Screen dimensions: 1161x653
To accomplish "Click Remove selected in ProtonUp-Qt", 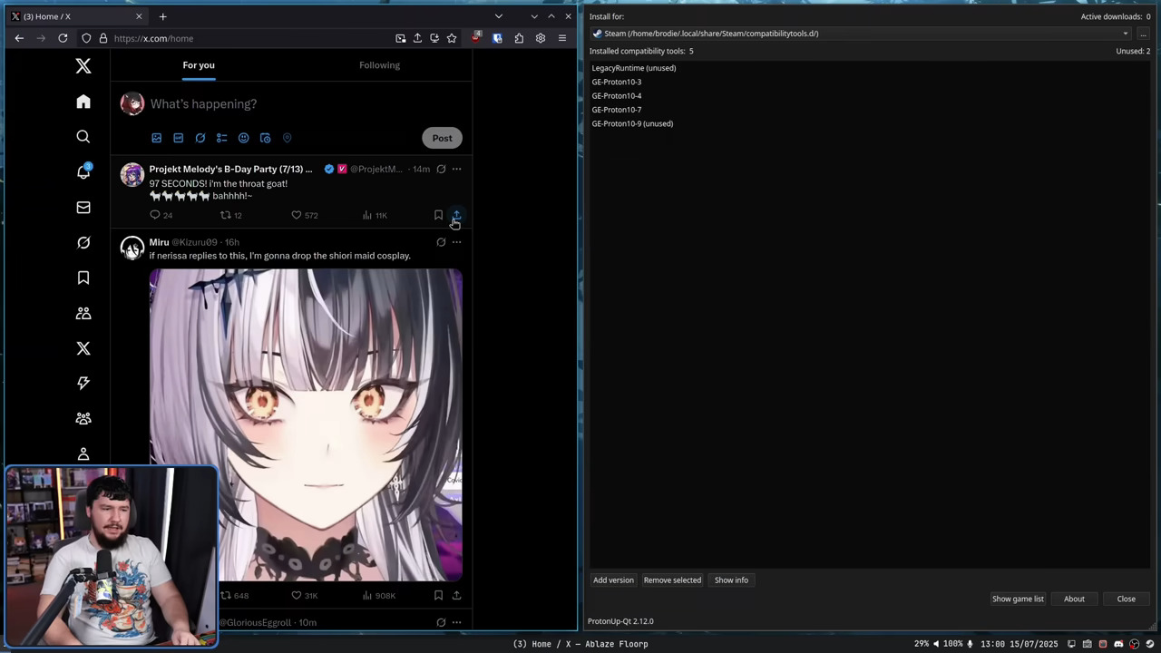I will click(672, 580).
